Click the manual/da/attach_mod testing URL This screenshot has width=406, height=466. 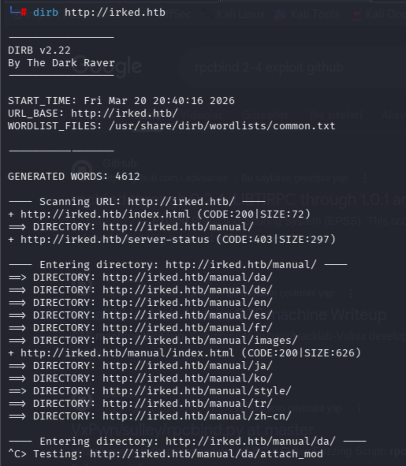[x=206, y=454]
